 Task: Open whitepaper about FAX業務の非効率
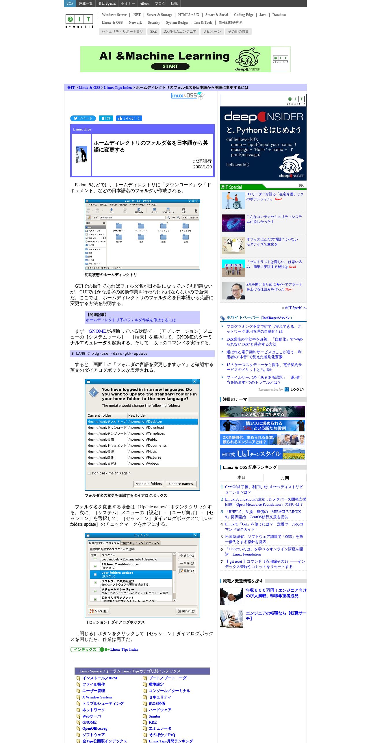264,342
